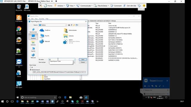Open the Recycle Bin desktop icon

click(x=19, y=7)
